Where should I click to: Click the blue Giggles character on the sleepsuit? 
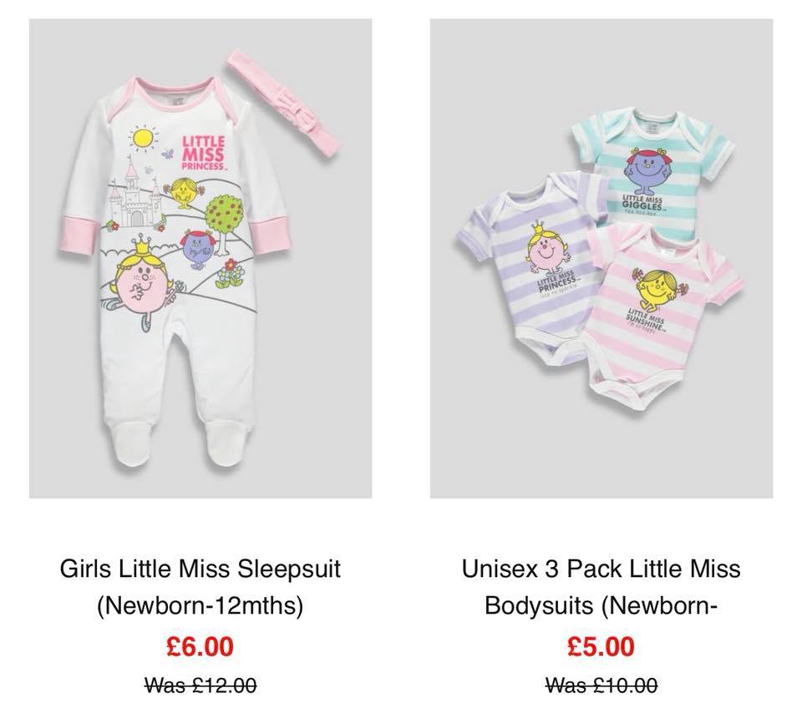pos(199,249)
